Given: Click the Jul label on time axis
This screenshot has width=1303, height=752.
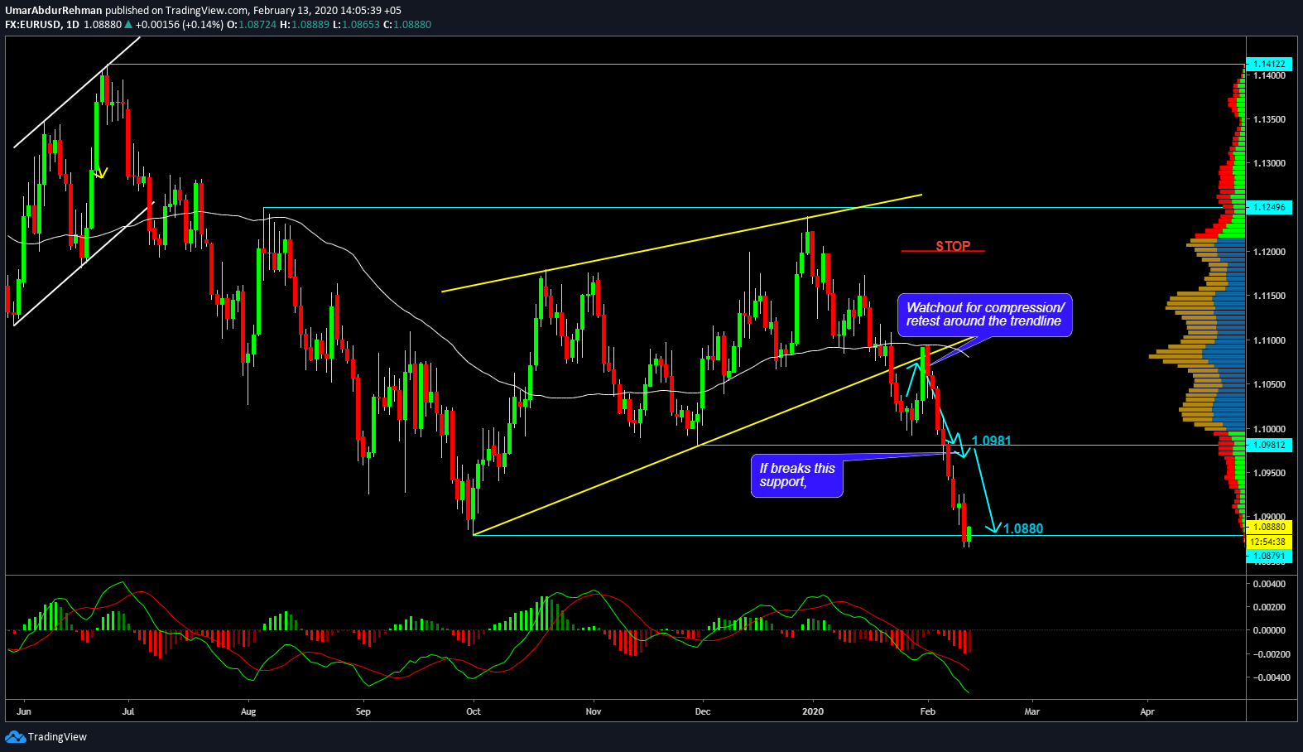Looking at the screenshot, I should pyautogui.click(x=128, y=711).
